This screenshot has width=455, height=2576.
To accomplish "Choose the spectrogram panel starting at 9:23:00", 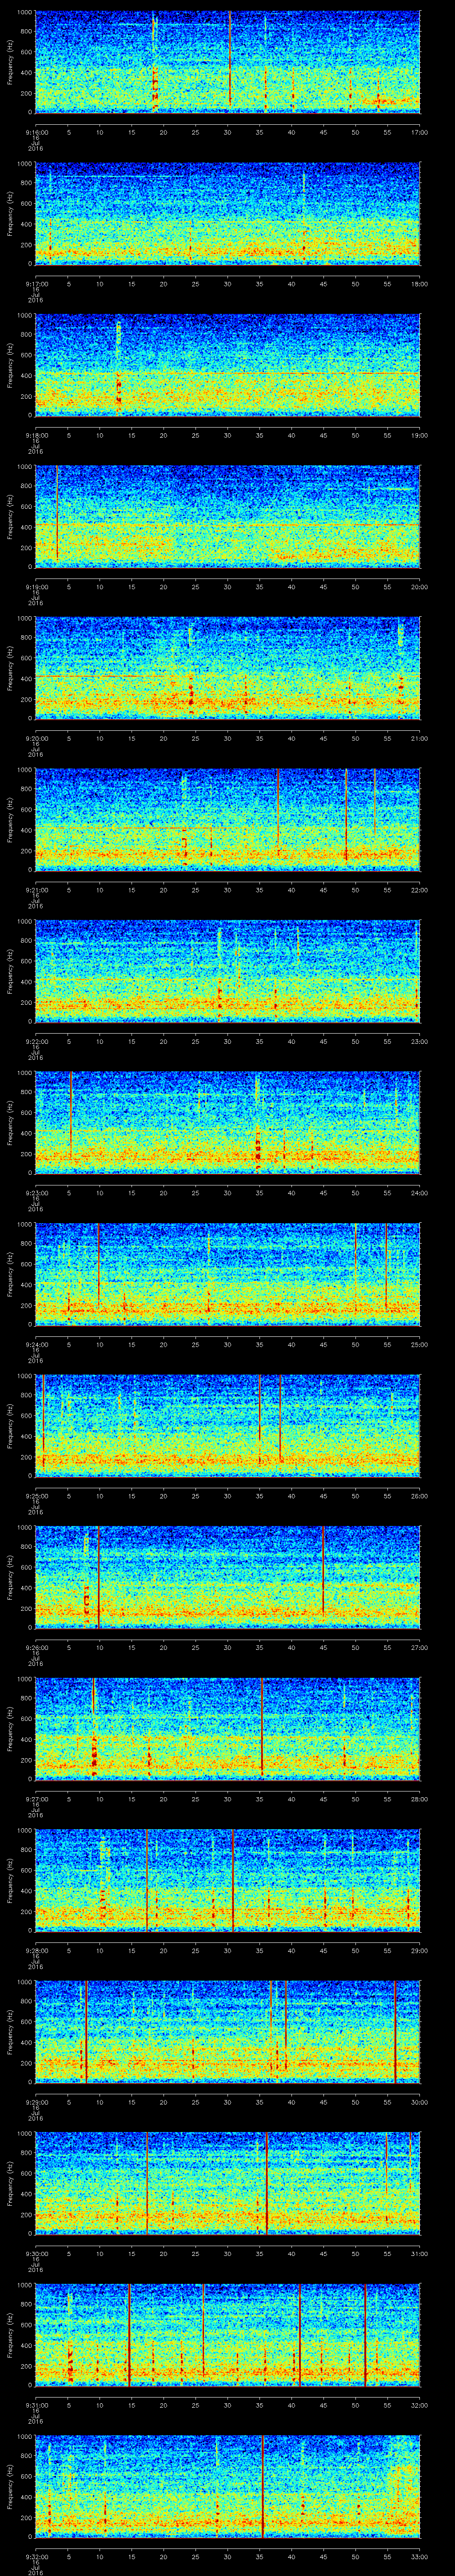I will coord(227,1122).
